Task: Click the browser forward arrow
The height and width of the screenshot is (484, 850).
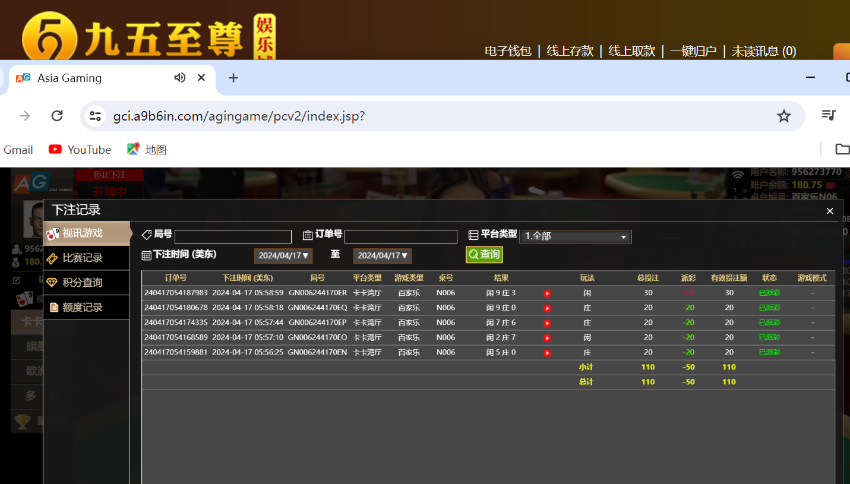Action: pos(25,116)
